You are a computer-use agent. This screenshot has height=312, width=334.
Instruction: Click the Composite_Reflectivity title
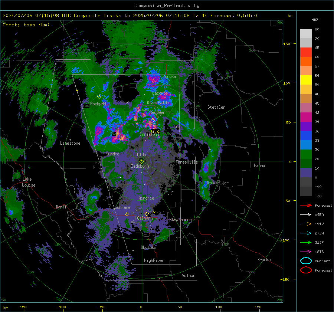[167, 6]
